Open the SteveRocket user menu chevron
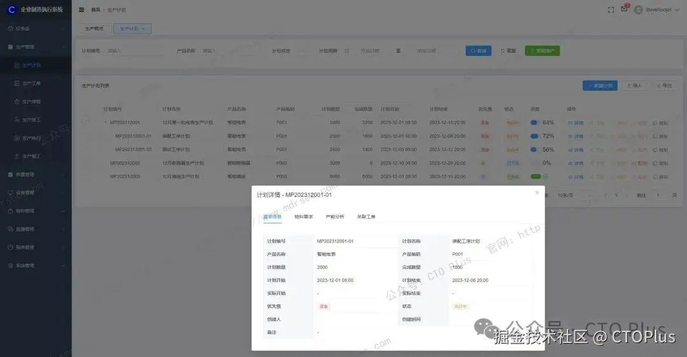 pyautogui.click(x=677, y=10)
